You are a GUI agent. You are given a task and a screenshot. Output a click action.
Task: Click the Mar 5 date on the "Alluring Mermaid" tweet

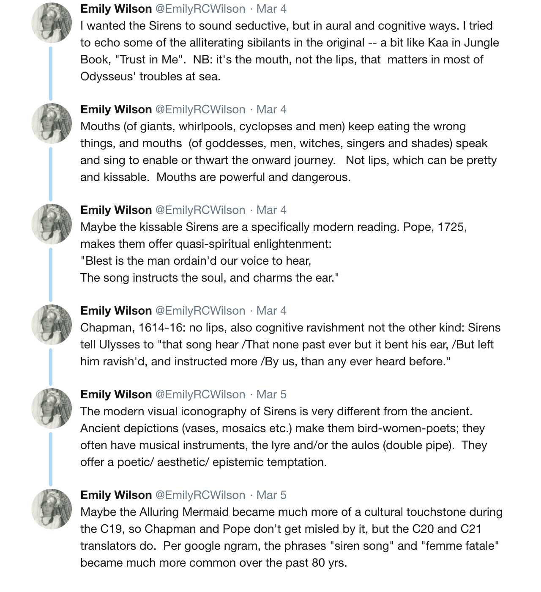[271, 495]
